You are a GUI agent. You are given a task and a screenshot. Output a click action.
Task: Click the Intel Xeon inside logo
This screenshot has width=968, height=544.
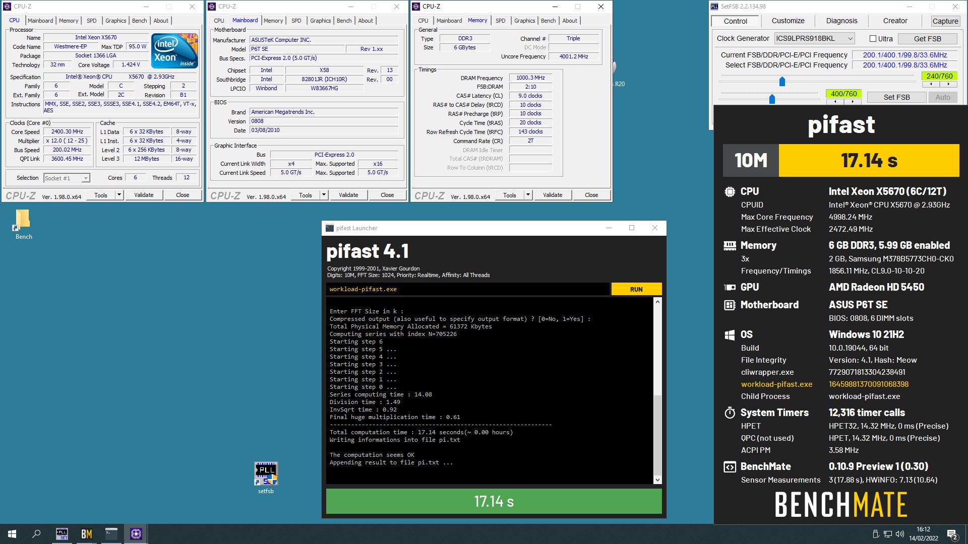pyautogui.click(x=174, y=50)
